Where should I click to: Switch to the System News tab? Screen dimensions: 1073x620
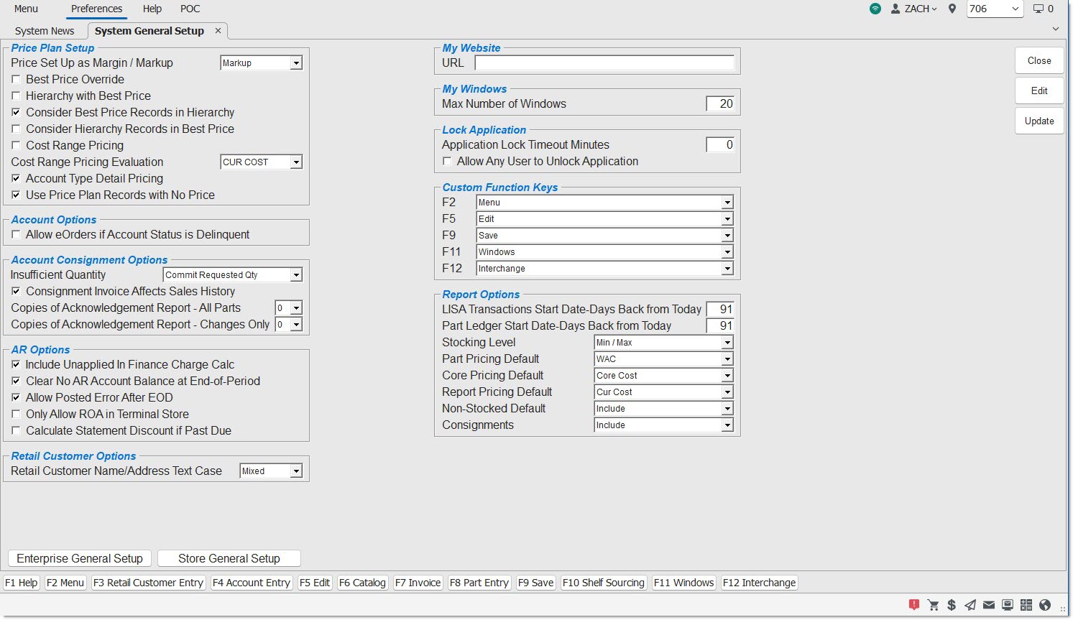(x=45, y=31)
